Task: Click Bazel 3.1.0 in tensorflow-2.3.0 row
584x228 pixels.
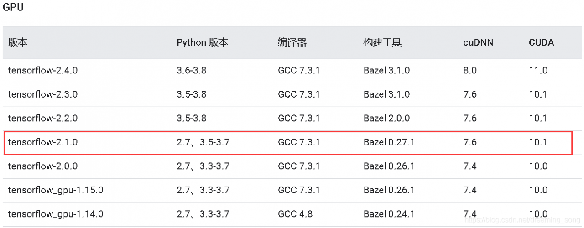Action: 386,94
